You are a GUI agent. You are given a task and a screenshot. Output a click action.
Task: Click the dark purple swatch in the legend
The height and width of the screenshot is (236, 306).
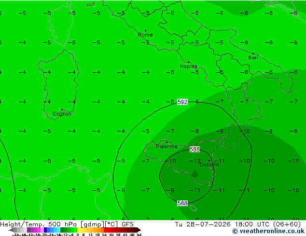pos(28,230)
